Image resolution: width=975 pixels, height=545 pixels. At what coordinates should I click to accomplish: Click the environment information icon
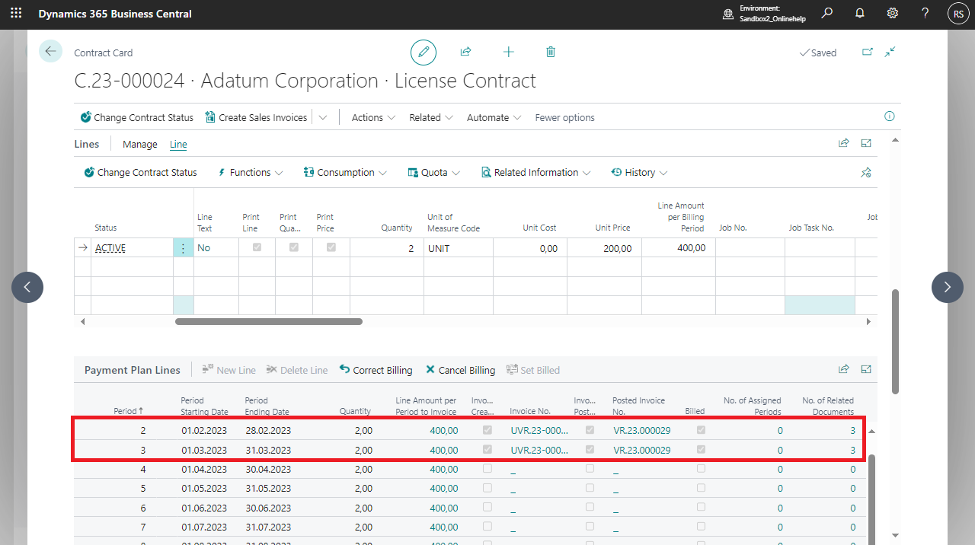click(728, 14)
